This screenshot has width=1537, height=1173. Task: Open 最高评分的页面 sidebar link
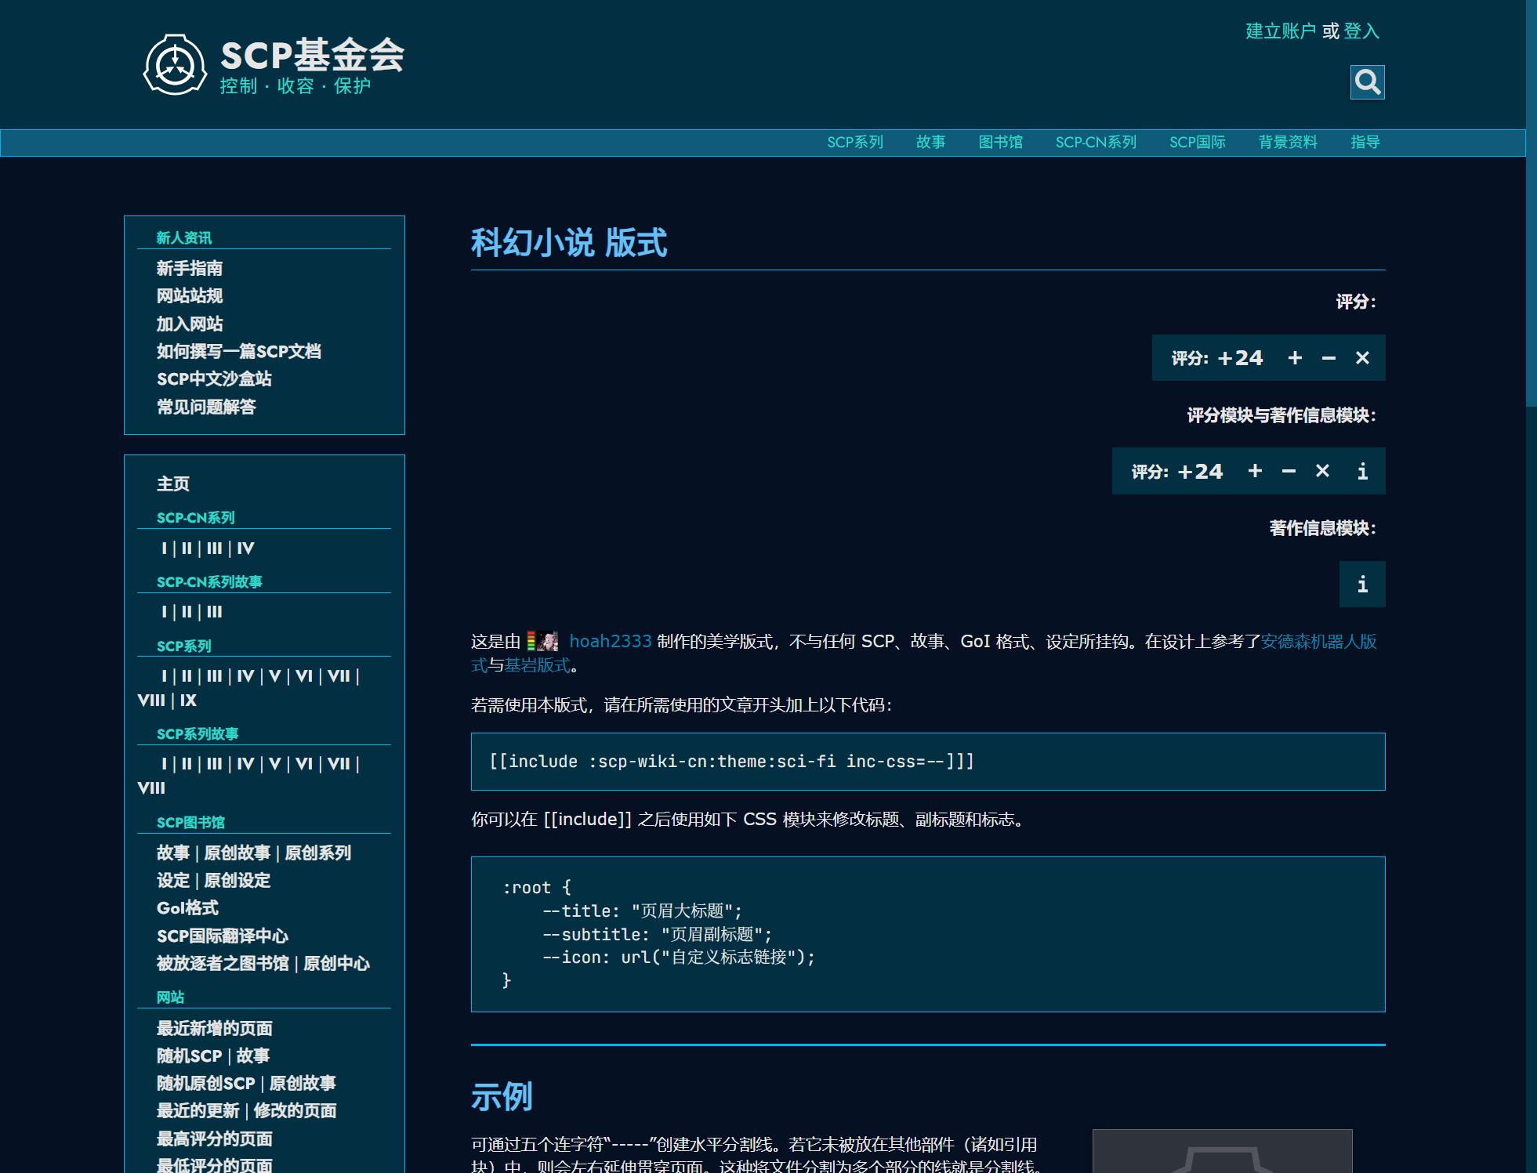(215, 1139)
